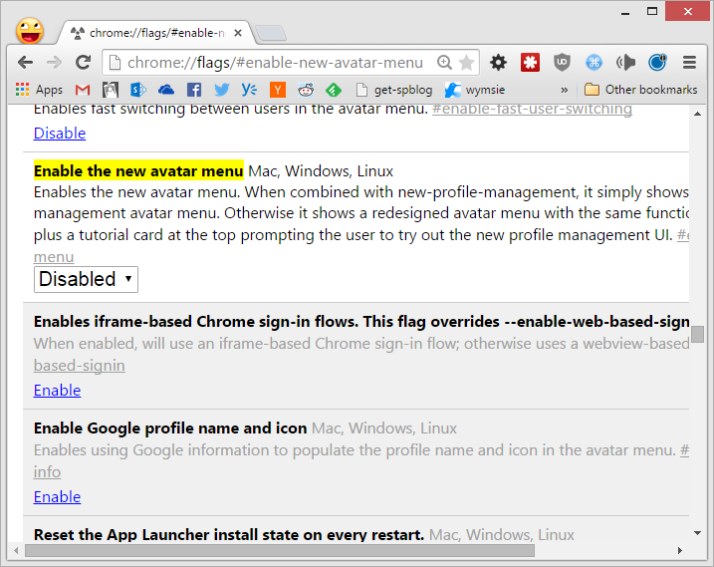Screen dimensions: 714x567
Task: Open the wymsie bookmark
Action: (475, 90)
